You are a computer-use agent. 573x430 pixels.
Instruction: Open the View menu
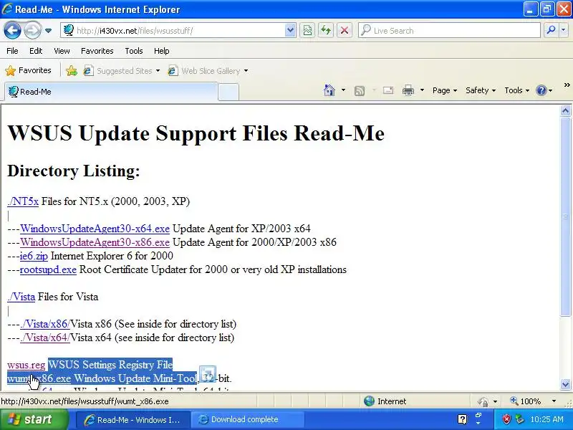(x=62, y=51)
